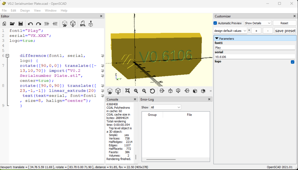Click the Export as STL icon
Screen dimensions: 298x170
83,24
